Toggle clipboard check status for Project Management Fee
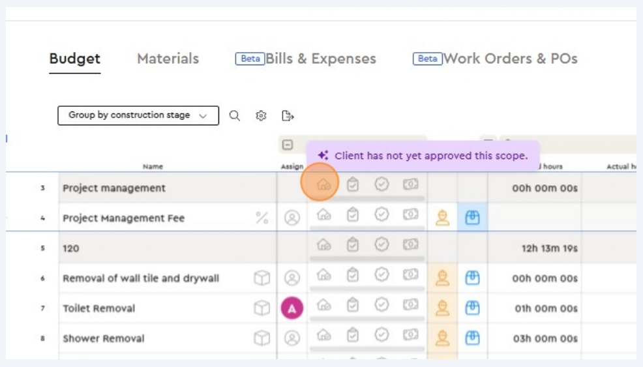 353,214
